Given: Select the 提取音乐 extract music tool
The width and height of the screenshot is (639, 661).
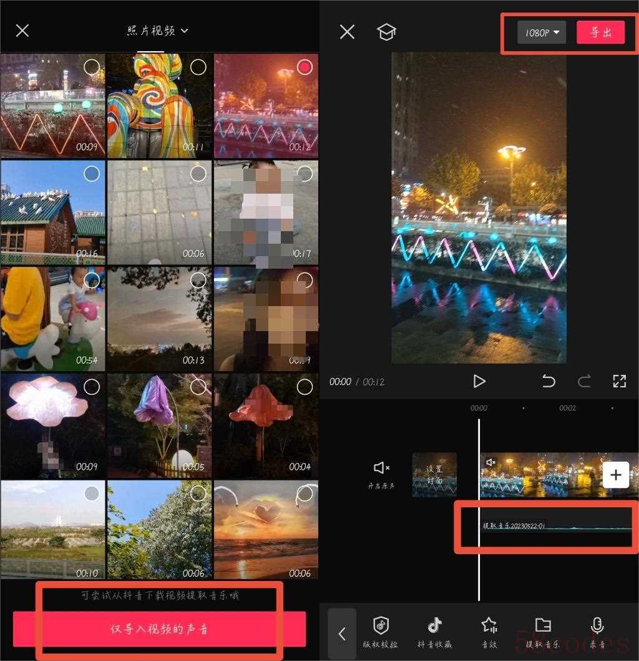Looking at the screenshot, I should pos(543,632).
